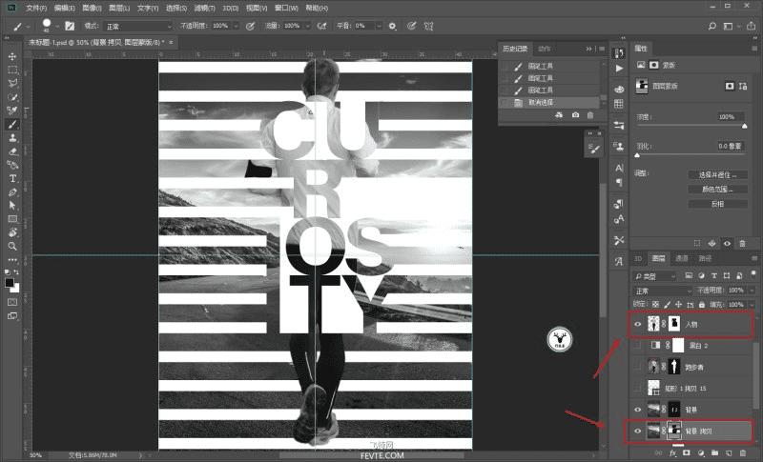The image size is (763, 462).
Task: Select the Lasso tool
Action: (12, 83)
